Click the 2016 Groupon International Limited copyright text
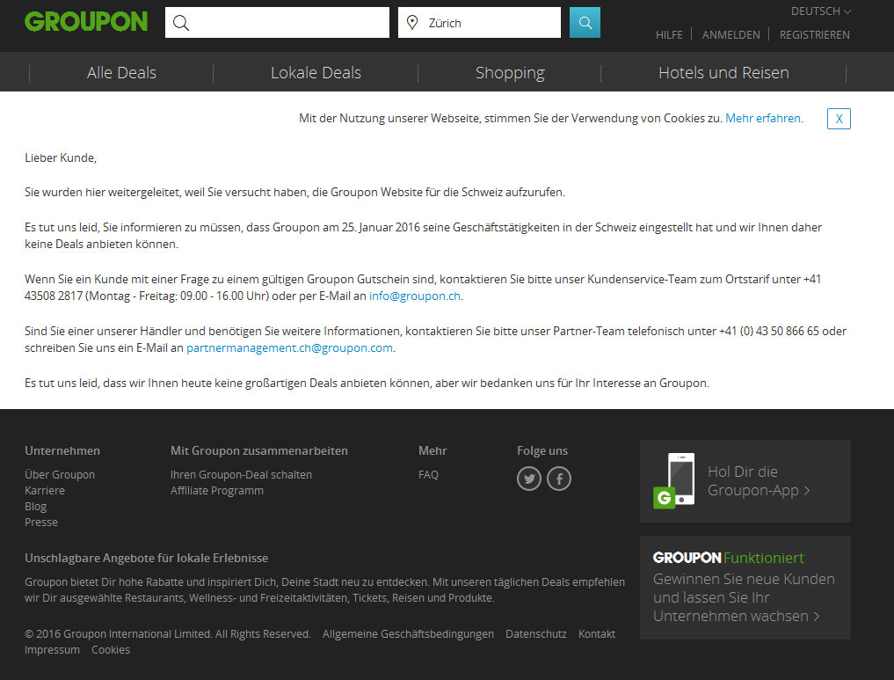 pos(168,633)
